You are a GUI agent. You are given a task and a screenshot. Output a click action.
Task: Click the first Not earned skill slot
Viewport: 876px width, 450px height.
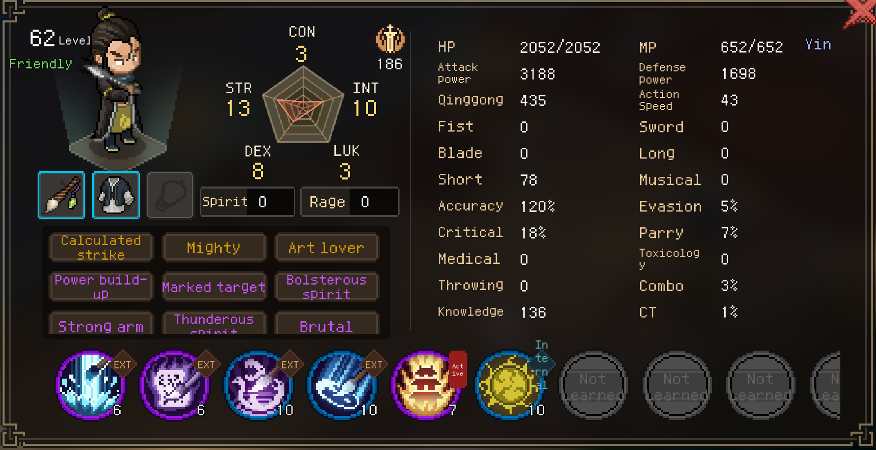point(593,386)
